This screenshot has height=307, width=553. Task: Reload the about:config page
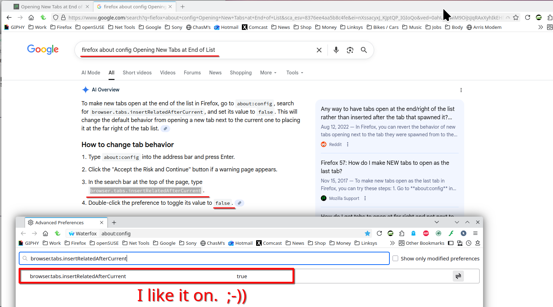click(x=379, y=233)
